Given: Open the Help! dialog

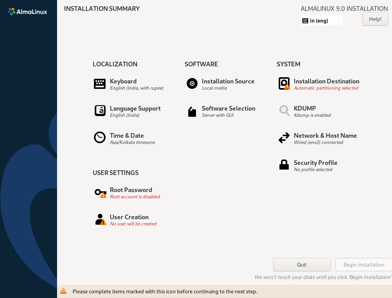Looking at the screenshot, I should click(x=375, y=19).
